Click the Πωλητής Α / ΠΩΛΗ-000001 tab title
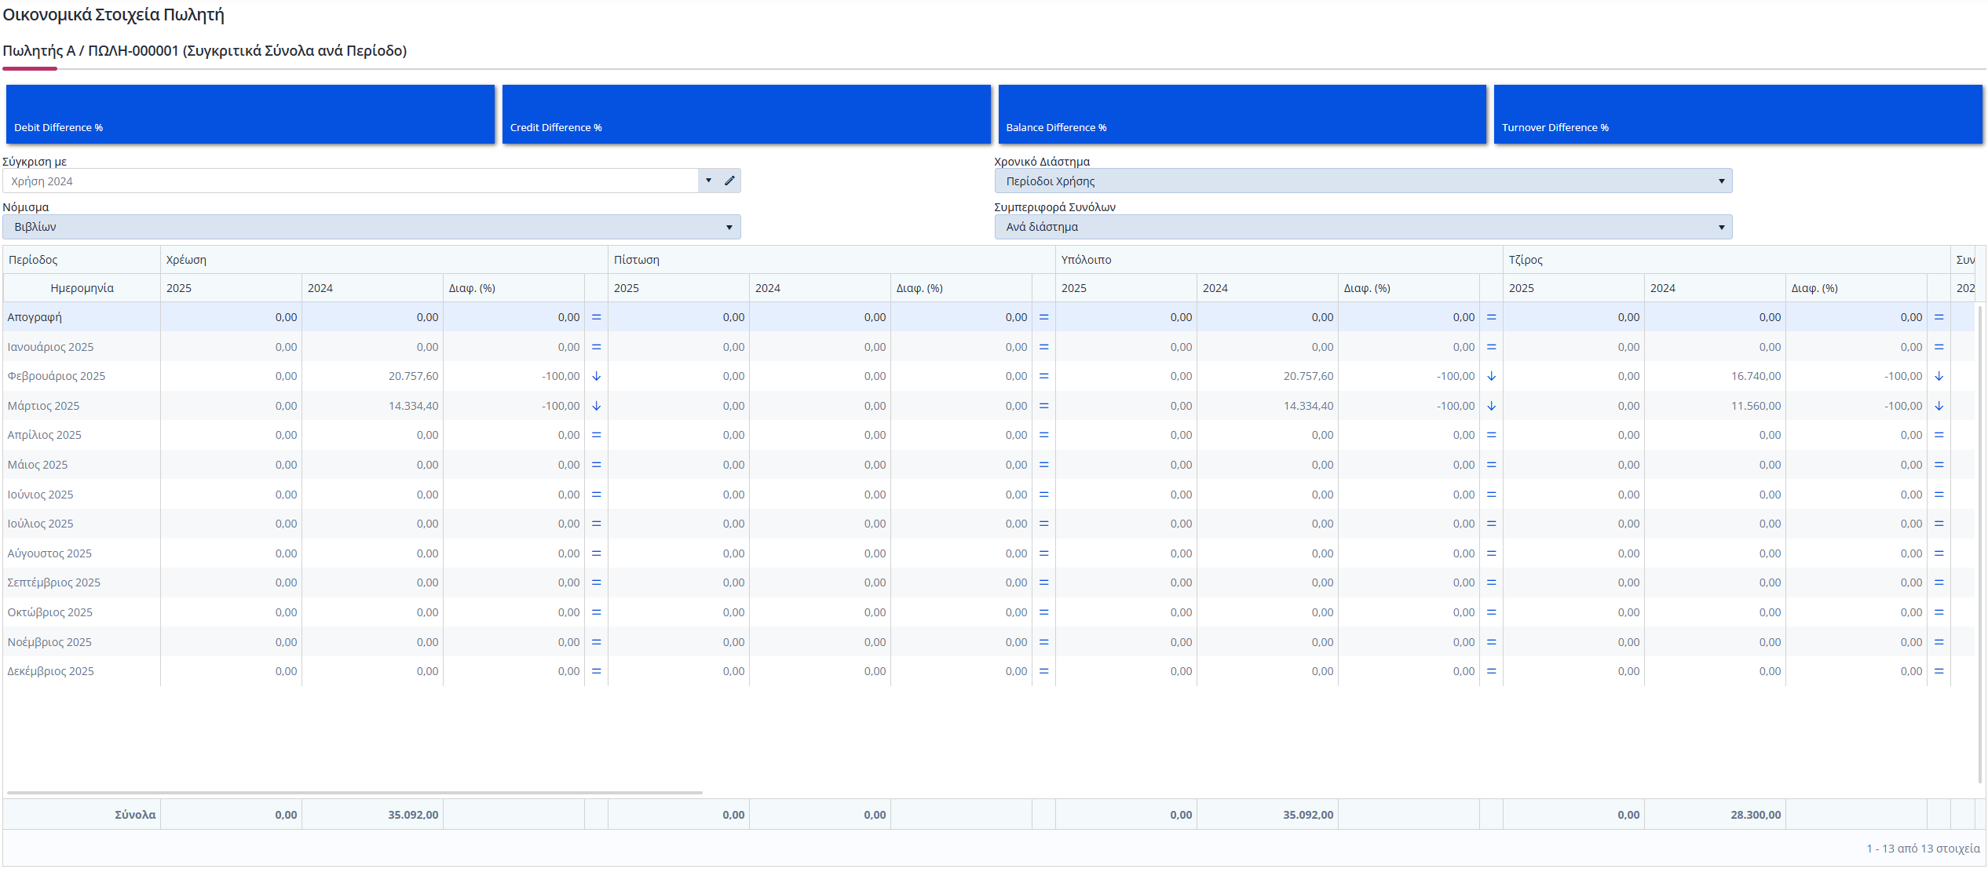Screen dimensions: 1988x869 [205, 51]
